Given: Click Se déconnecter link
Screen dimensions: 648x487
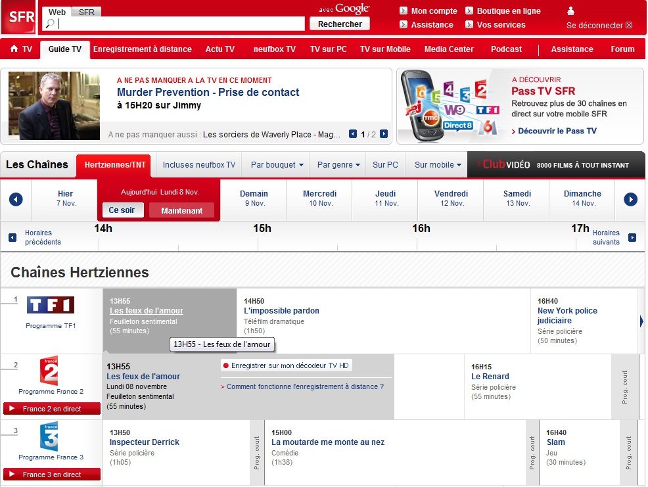Looking at the screenshot, I should (594, 25).
